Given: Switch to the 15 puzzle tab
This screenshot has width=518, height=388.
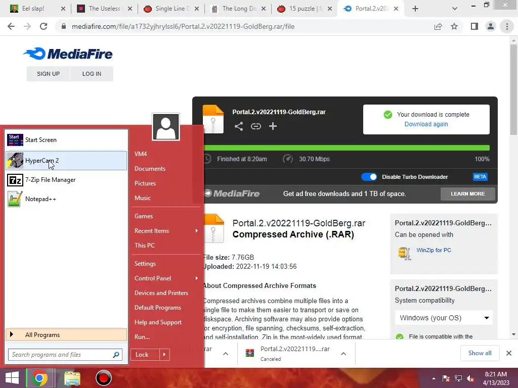Looking at the screenshot, I should point(305,9).
